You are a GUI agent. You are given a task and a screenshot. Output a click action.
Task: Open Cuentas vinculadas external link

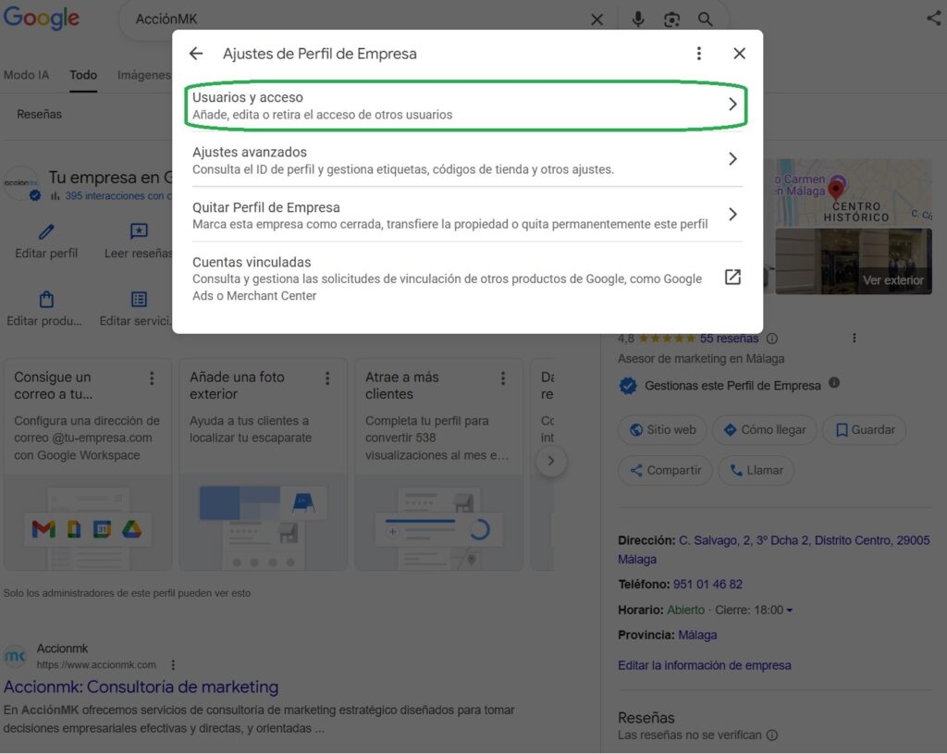pyautogui.click(x=732, y=278)
